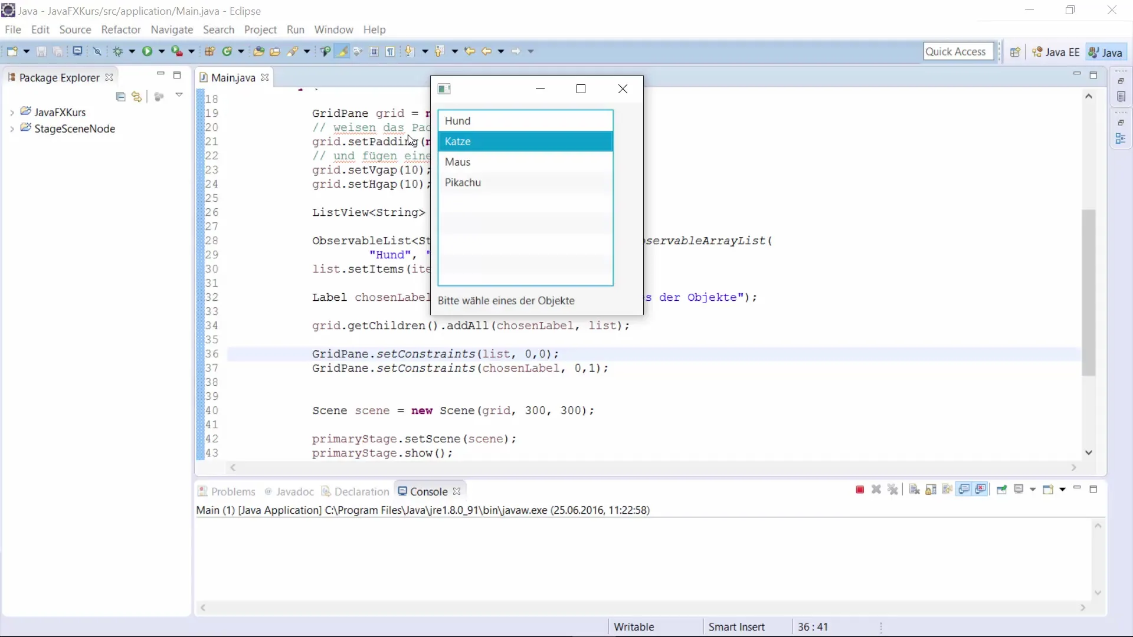Select Pikachu in the list window
Image resolution: width=1133 pixels, height=637 pixels.
point(525,183)
